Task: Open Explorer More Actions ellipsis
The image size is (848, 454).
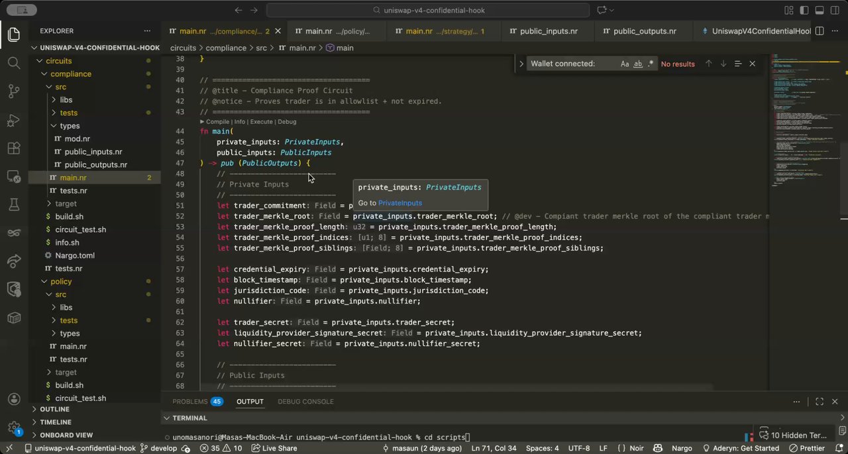Action: pyautogui.click(x=147, y=30)
